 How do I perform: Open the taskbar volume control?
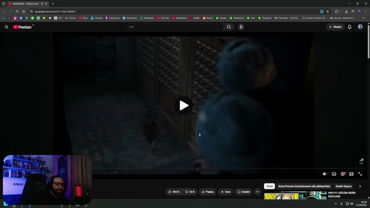pos(351,204)
